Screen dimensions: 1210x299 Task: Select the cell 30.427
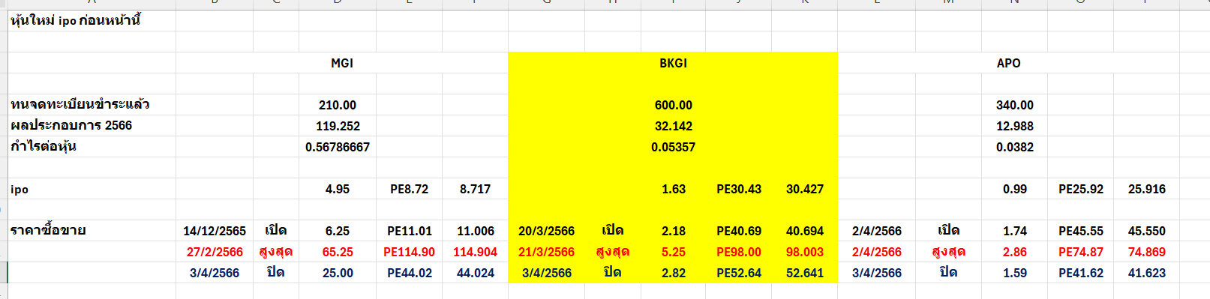pyautogui.click(x=805, y=189)
